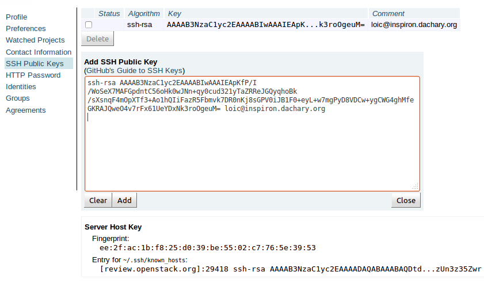The width and height of the screenshot is (484, 283).
Task: Open the Groups settings page
Action: click(18, 98)
